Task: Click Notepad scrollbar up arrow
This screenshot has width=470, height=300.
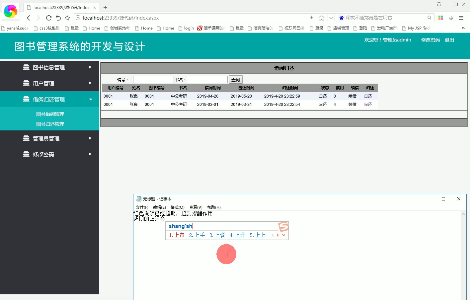Action: point(464,214)
